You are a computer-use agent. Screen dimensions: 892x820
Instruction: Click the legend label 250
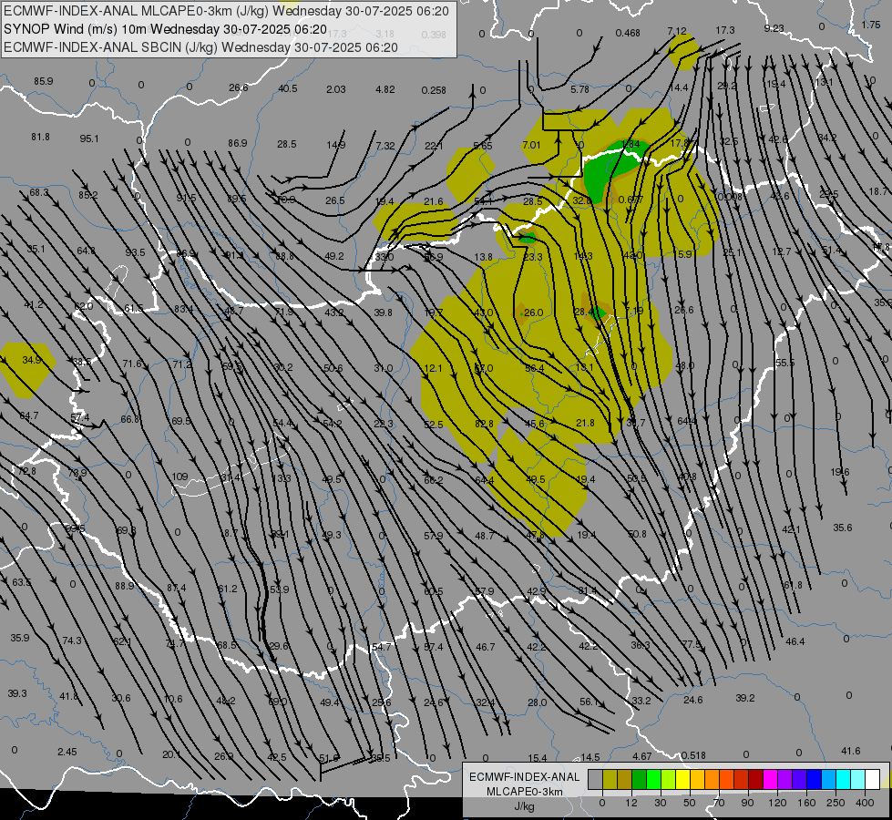(x=836, y=803)
